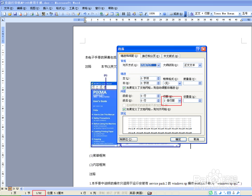Open the 工具 menu
Screen dimensions: 252x196
(x=74, y=8)
